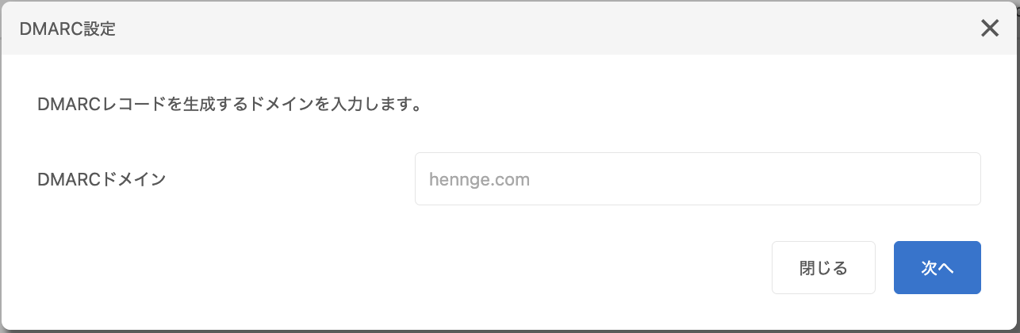1020x333 pixels.
Task: Place the cursor in the domain text box
Action: coord(698,179)
